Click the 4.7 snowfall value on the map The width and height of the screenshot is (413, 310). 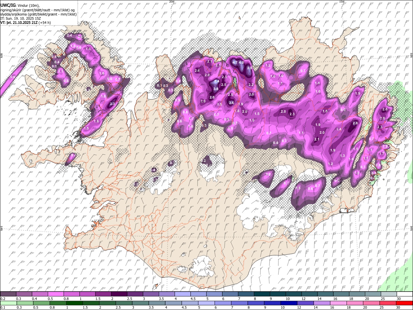tap(235, 63)
